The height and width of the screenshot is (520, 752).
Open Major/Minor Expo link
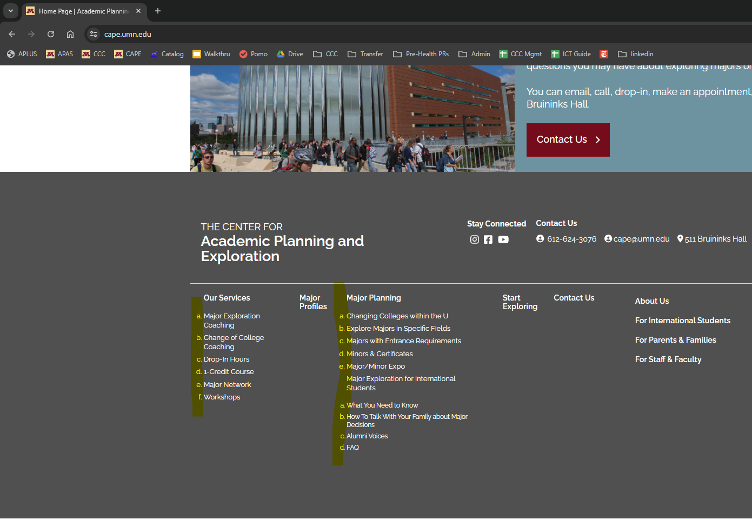coord(376,366)
